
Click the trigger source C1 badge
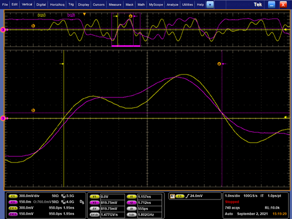[180, 196]
